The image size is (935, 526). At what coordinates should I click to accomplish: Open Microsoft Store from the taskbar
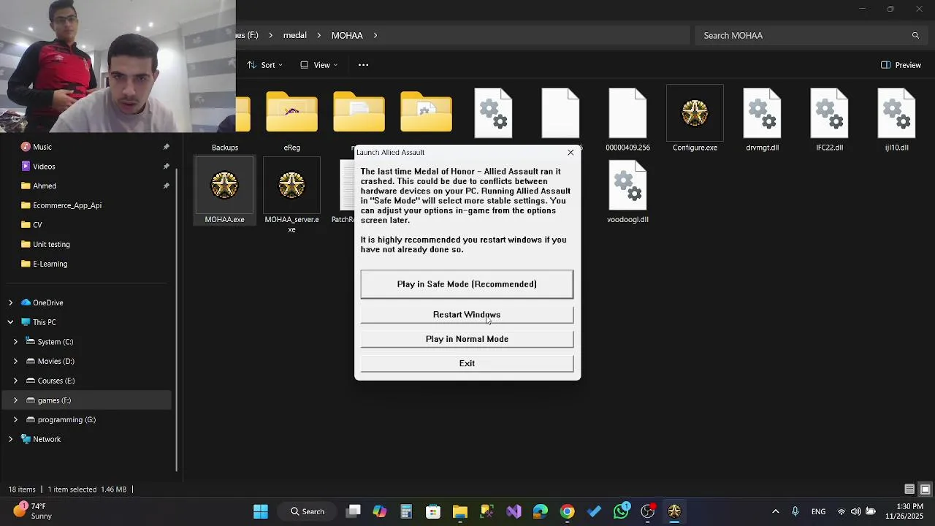433,511
